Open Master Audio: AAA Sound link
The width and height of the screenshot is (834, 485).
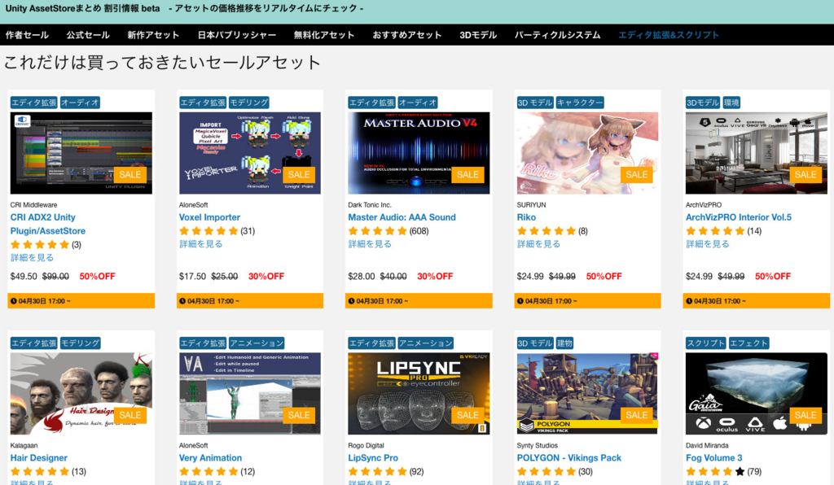402,217
